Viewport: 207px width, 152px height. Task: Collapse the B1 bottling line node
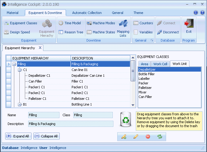pyautogui.click(x=20, y=104)
